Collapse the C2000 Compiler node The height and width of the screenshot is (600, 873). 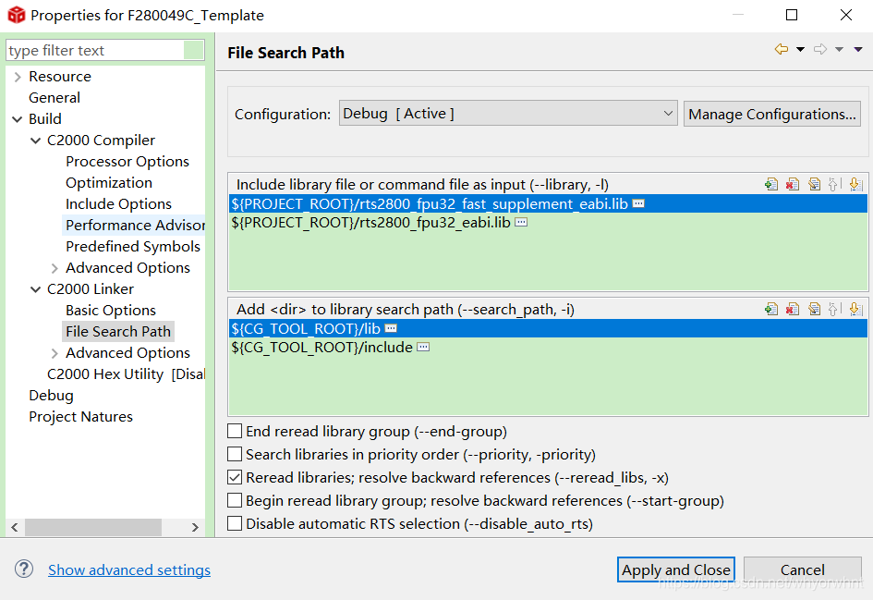36,141
